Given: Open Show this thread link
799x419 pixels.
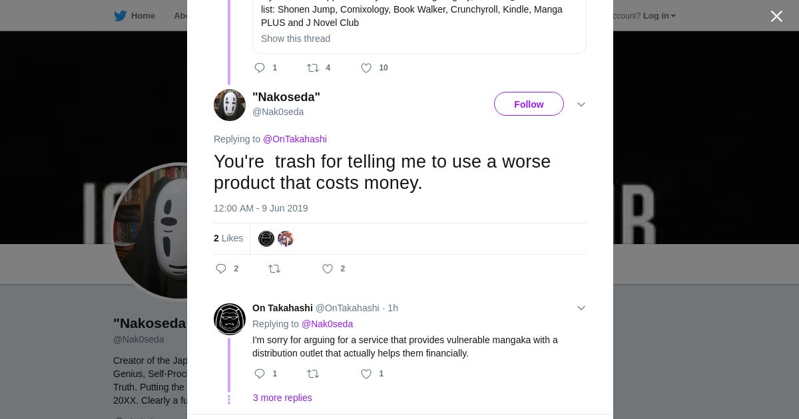Looking at the screenshot, I should 296,39.
